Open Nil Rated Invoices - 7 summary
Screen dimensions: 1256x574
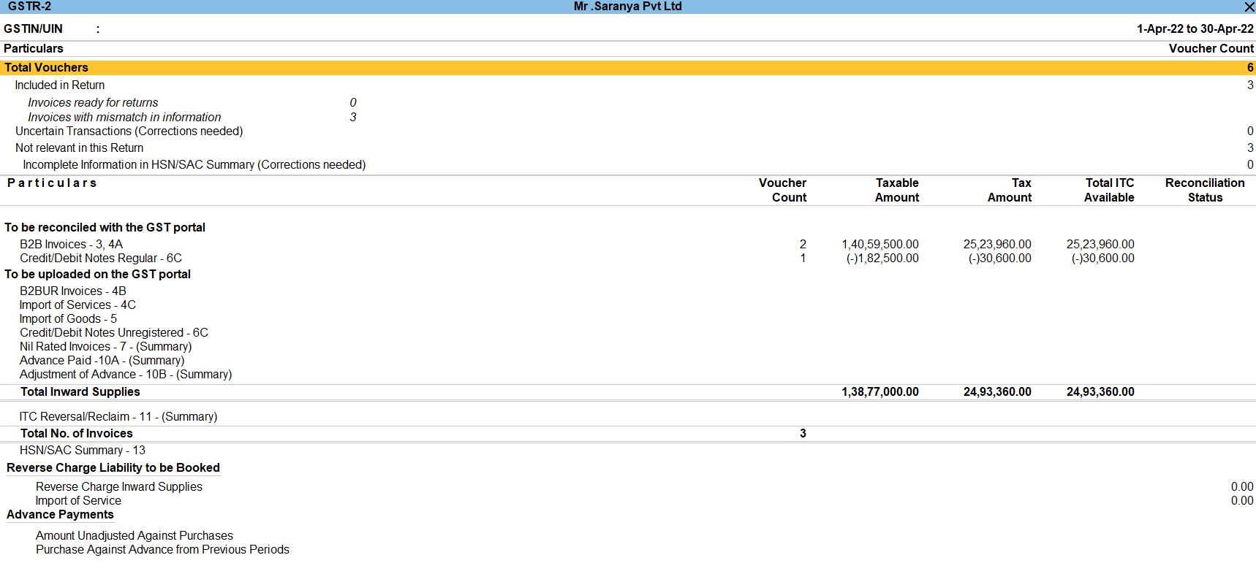[106, 346]
